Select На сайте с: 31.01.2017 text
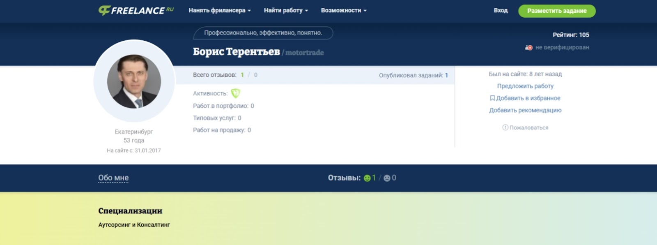This screenshot has width=657, height=245. pos(134,150)
